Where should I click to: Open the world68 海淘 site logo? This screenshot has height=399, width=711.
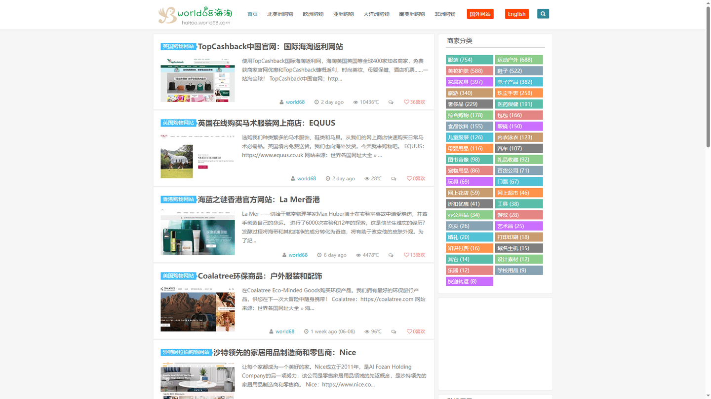point(195,15)
